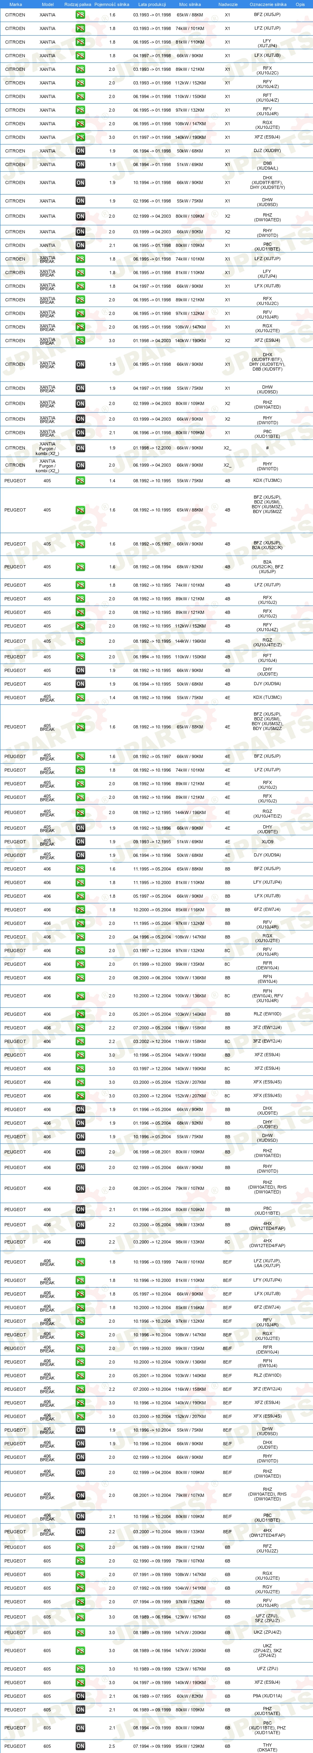This screenshot has height=1753, width=313.
Task: Select 01.1998 -> 12.2000 production years cell
Action: [152, 449]
